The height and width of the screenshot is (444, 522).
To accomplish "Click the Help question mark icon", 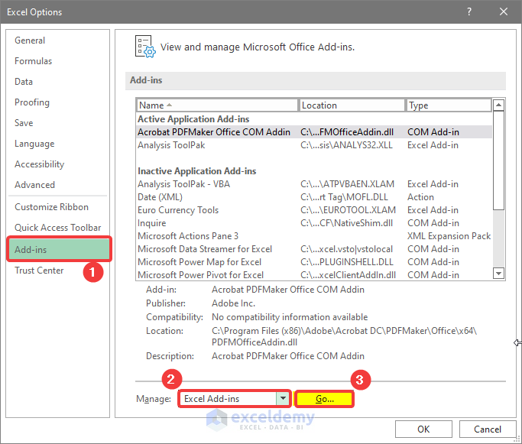I will point(469,12).
